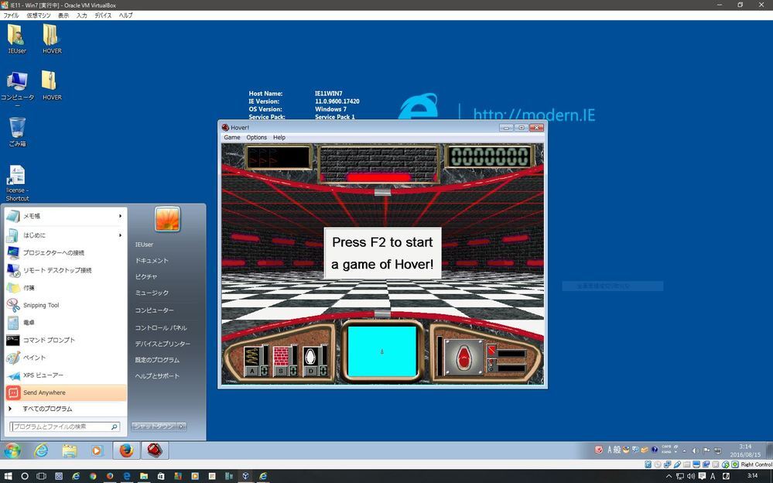Click the user account picture
Screen dimensions: 773x483
coord(168,219)
